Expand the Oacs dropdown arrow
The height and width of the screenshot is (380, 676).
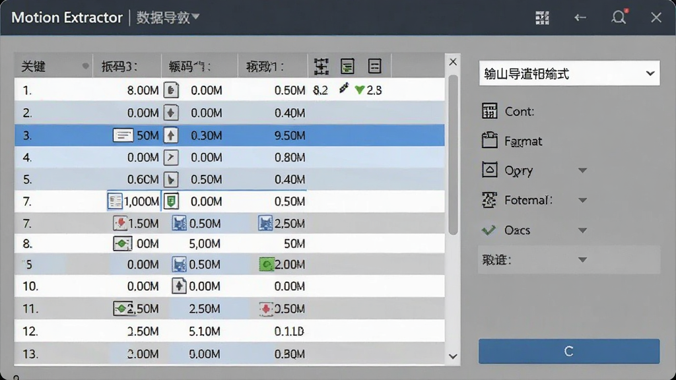[582, 230]
